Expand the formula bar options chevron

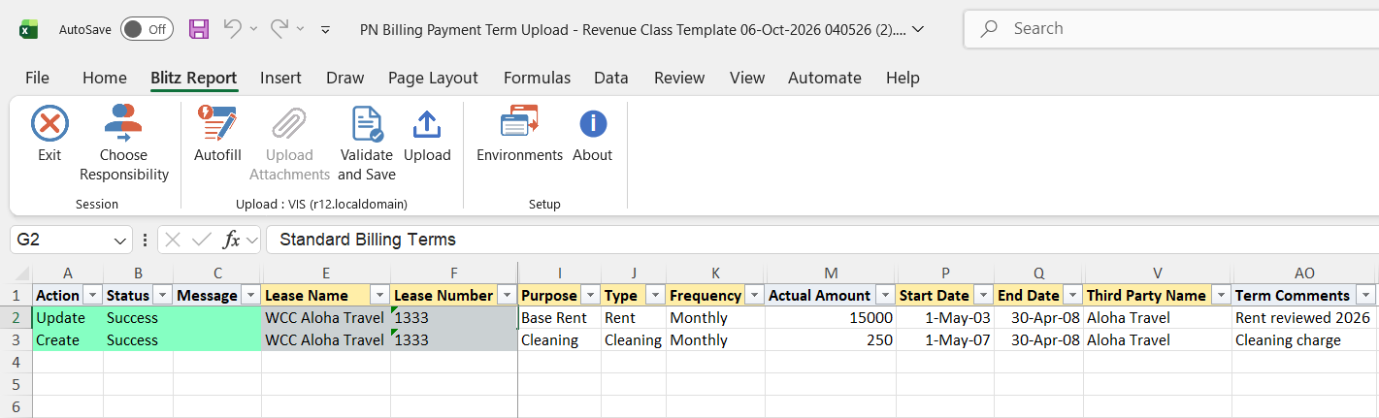click(251, 240)
